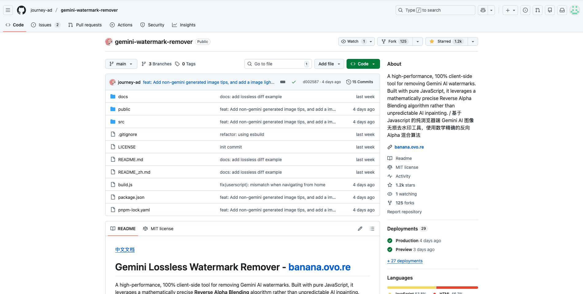Click the repository owner avatar beside the title
583x294 pixels.
pos(109,42)
